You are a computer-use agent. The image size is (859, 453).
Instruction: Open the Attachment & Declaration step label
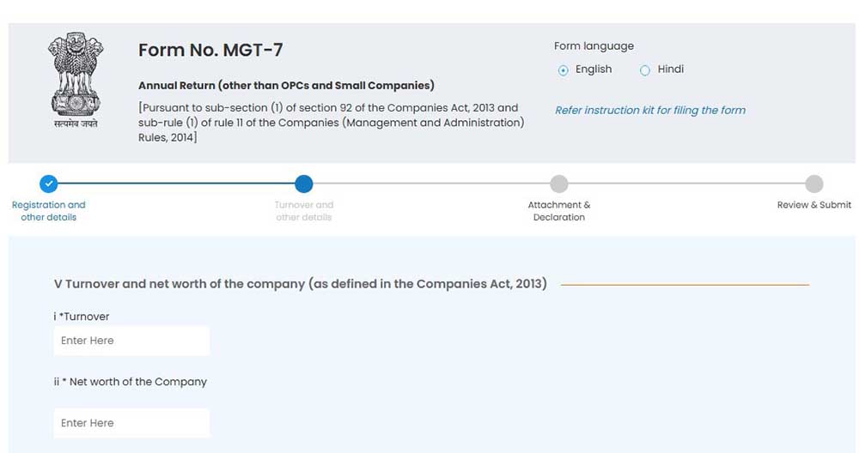coord(558,211)
